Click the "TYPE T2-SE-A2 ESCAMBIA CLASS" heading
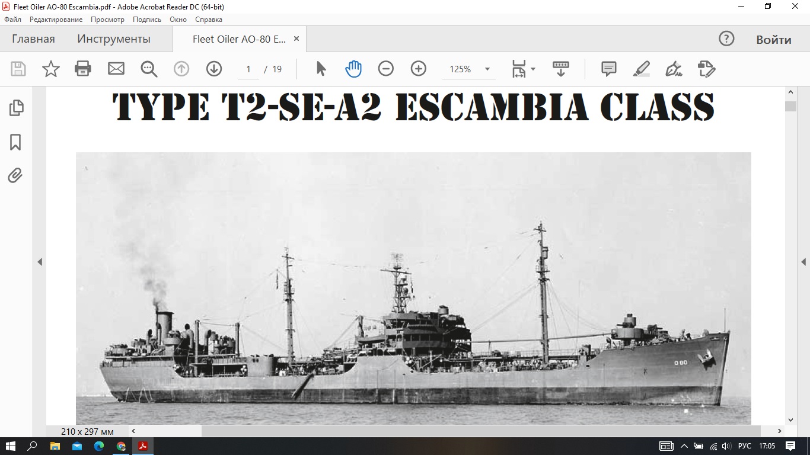This screenshot has width=810, height=455. (413, 107)
